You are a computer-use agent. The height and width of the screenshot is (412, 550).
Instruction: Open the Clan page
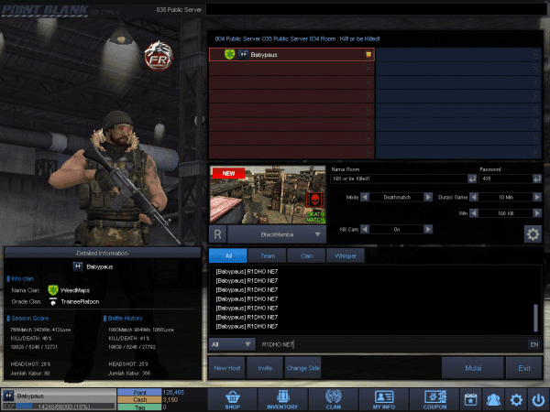click(334, 400)
